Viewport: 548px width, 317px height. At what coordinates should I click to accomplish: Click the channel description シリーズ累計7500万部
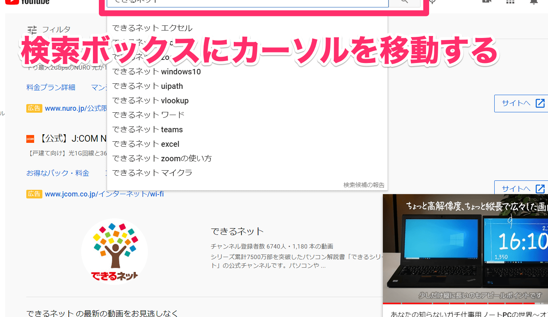click(x=296, y=261)
